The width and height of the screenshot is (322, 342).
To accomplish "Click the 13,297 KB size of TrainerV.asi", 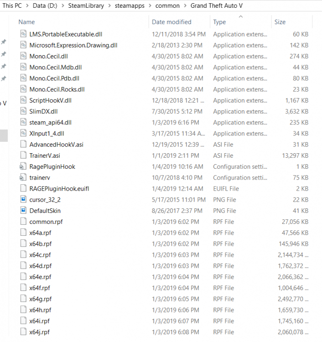I will [295, 155].
